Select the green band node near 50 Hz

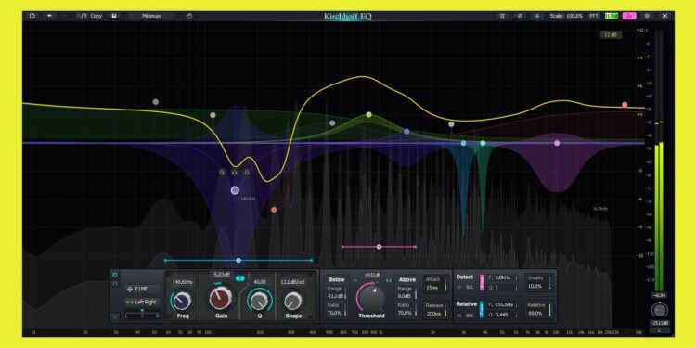(x=155, y=102)
